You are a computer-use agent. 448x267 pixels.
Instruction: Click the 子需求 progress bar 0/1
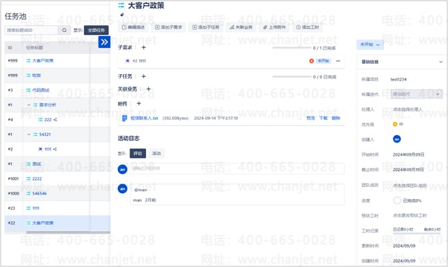[x=291, y=48]
